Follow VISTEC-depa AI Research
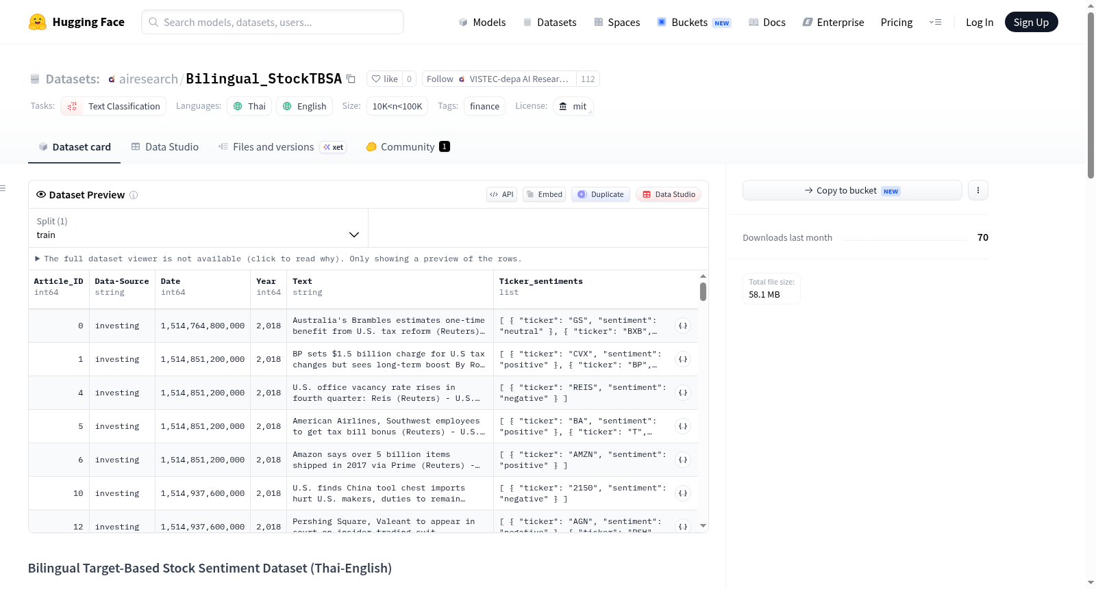This screenshot has height=589, width=1096. [x=499, y=79]
